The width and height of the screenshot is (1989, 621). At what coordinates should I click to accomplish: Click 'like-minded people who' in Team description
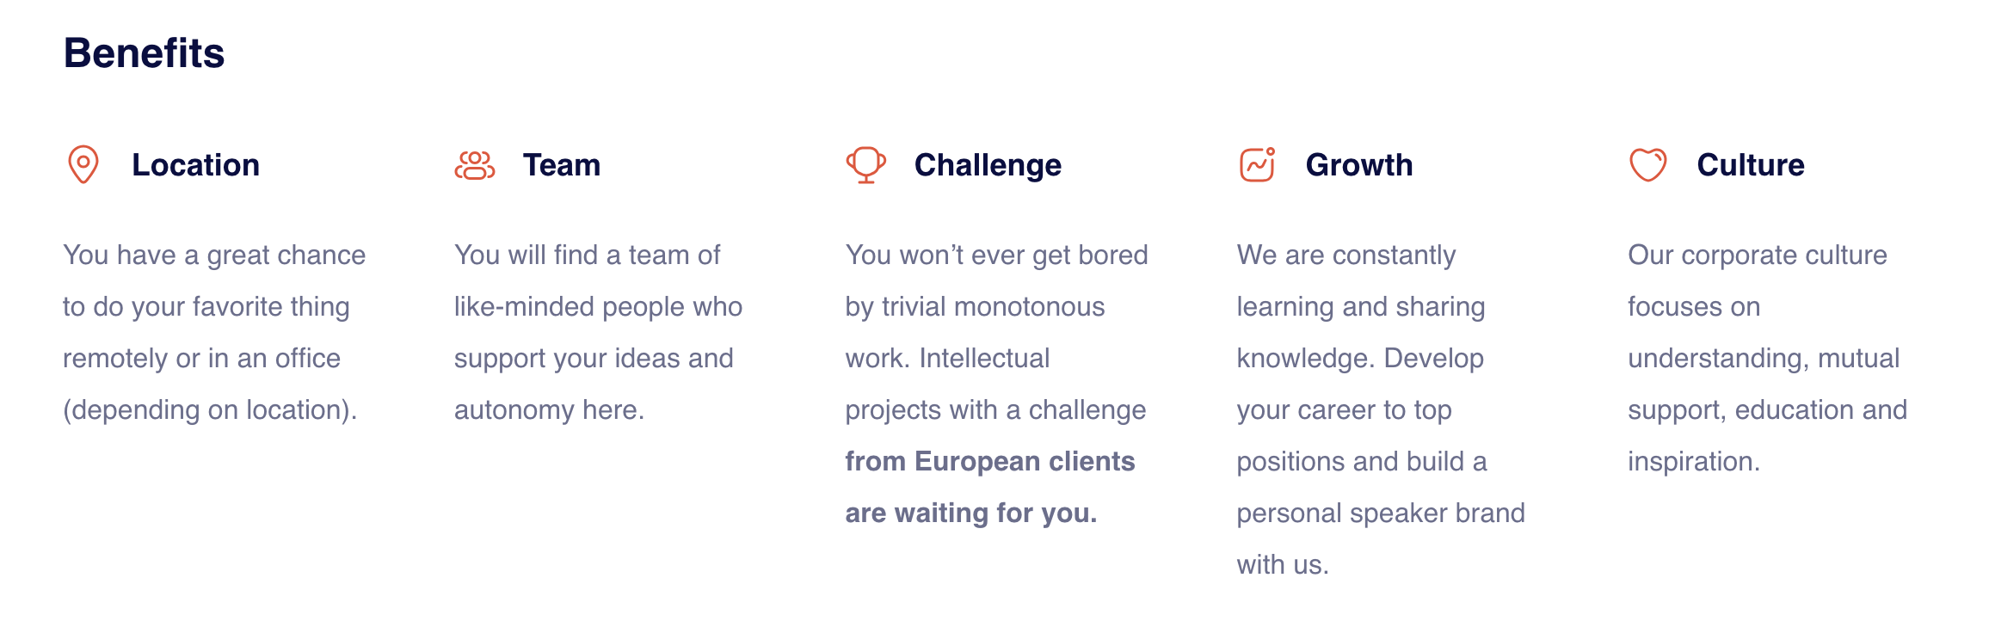tap(598, 307)
